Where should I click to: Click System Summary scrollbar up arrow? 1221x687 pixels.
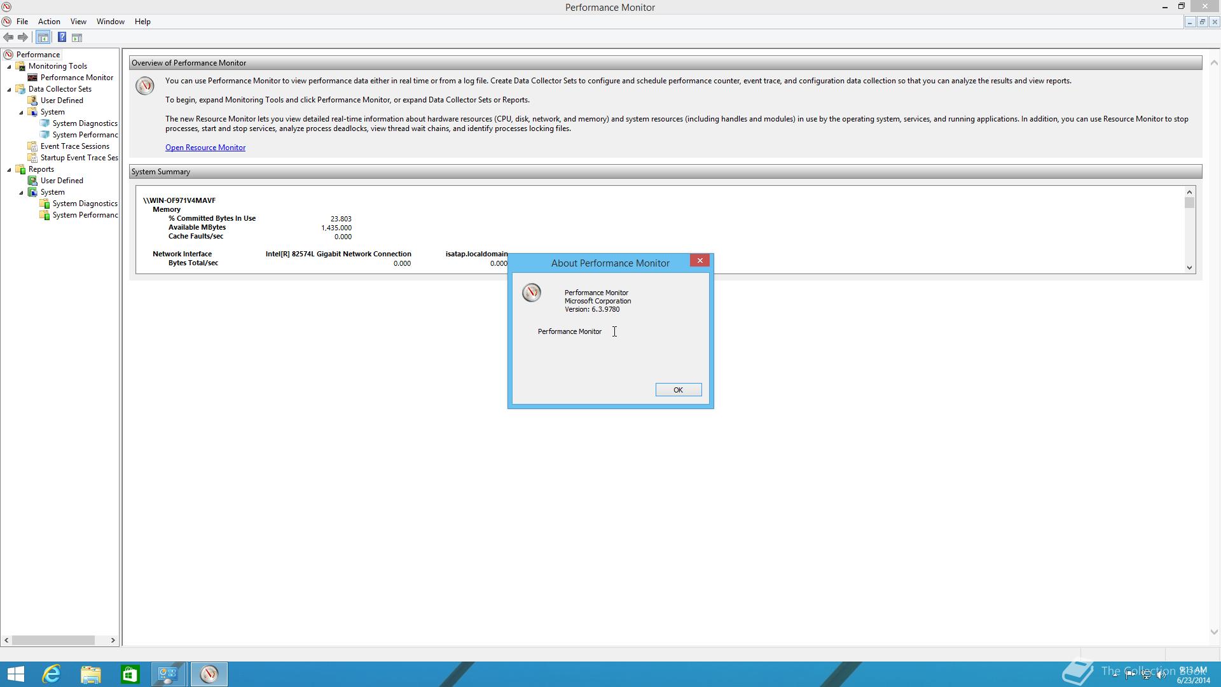click(x=1189, y=192)
